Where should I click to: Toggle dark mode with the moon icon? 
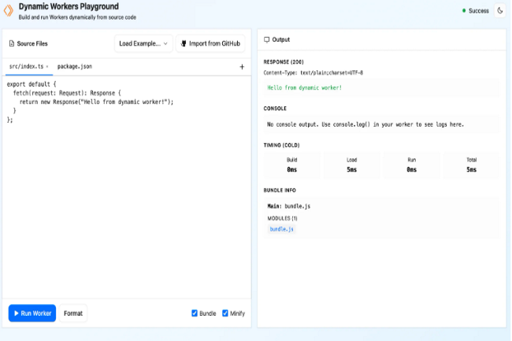coord(500,11)
